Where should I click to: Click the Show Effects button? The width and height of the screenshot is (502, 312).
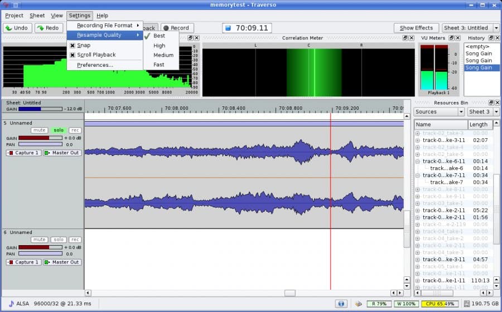(x=416, y=28)
